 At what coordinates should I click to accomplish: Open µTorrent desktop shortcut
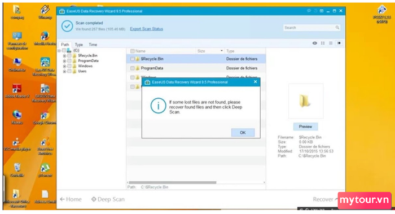[45, 170]
